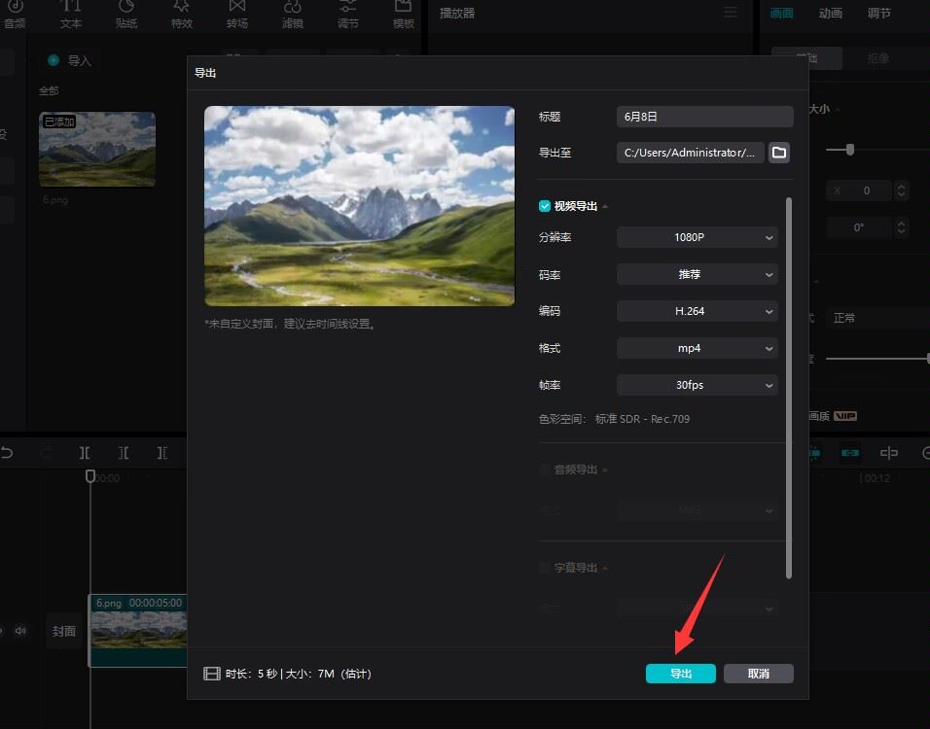
Task: Switch to the 调节 tab in right panel
Action: click(x=879, y=13)
